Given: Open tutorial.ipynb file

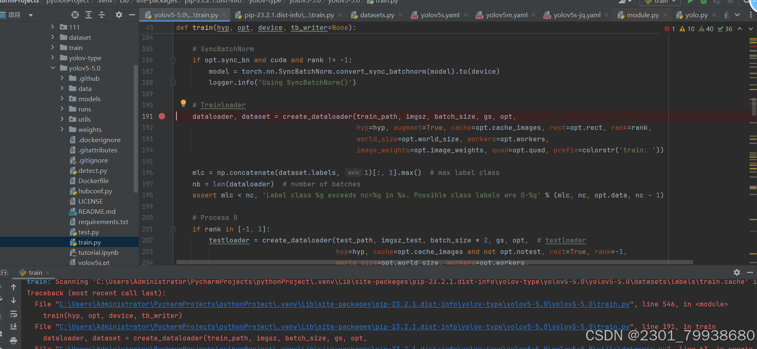Looking at the screenshot, I should [98, 252].
